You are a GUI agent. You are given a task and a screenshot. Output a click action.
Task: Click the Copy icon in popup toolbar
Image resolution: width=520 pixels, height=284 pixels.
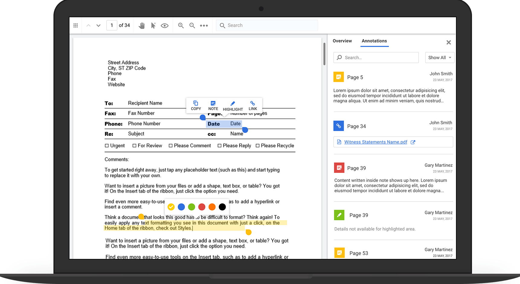(x=196, y=105)
